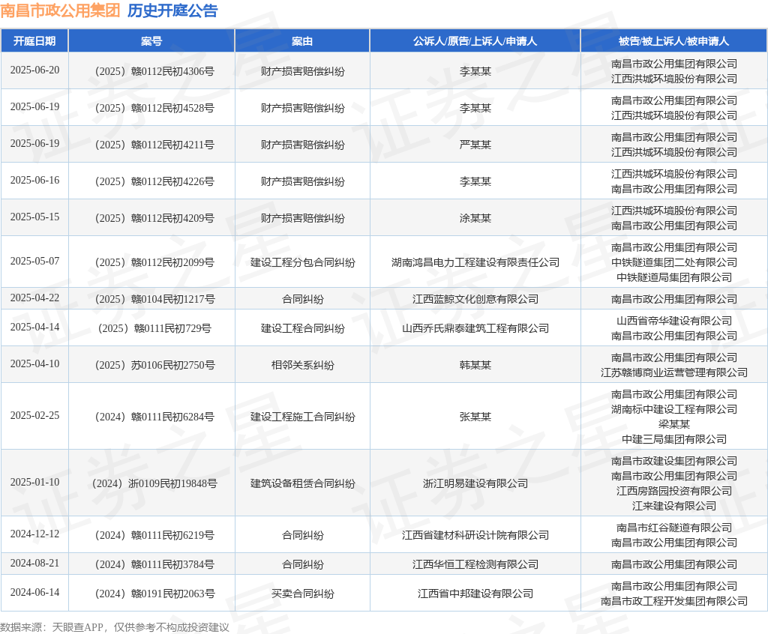The image size is (768, 634).
Task: Click date cell 2025-02-25
Action: tap(34, 416)
